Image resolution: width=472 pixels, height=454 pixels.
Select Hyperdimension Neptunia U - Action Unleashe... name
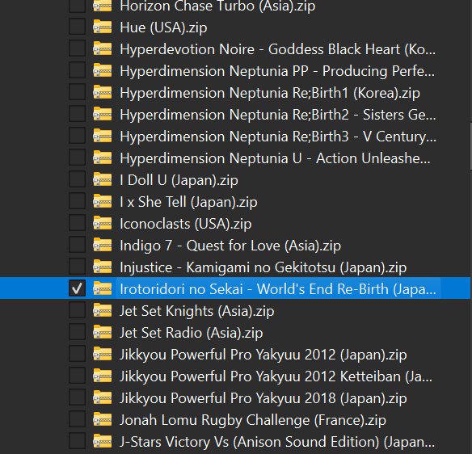point(275,158)
